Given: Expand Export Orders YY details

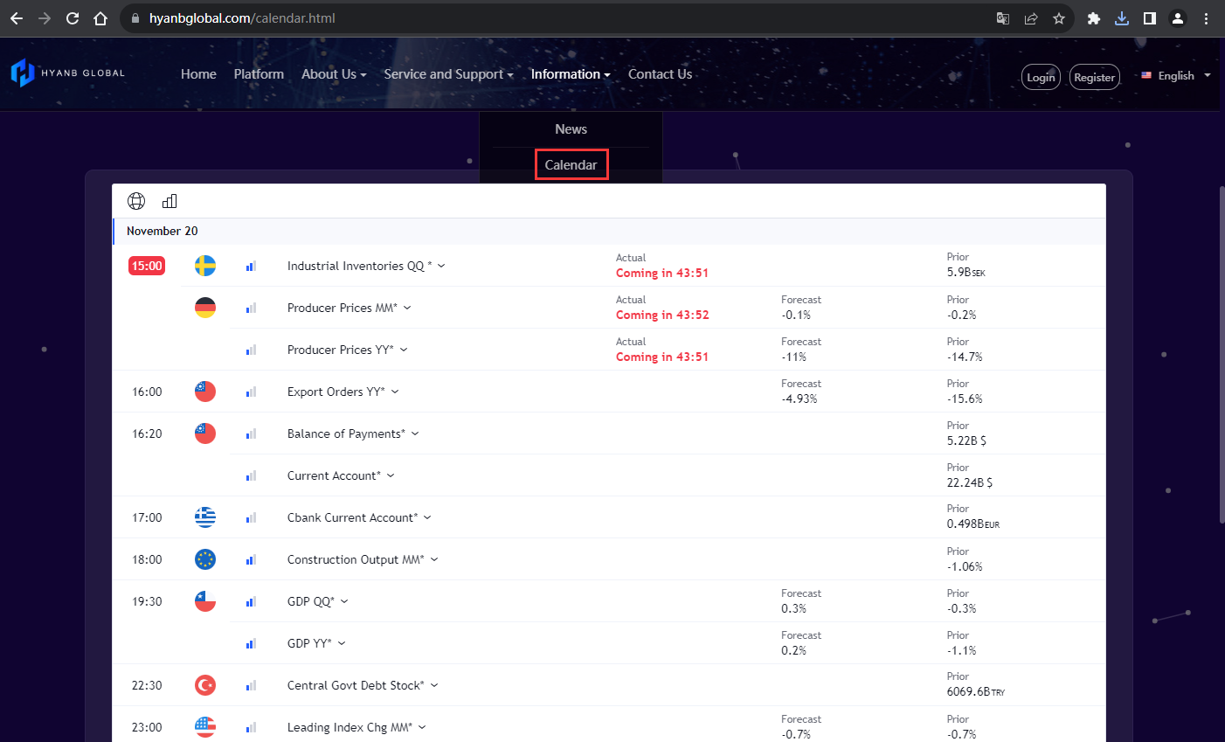Looking at the screenshot, I should pyautogui.click(x=395, y=392).
